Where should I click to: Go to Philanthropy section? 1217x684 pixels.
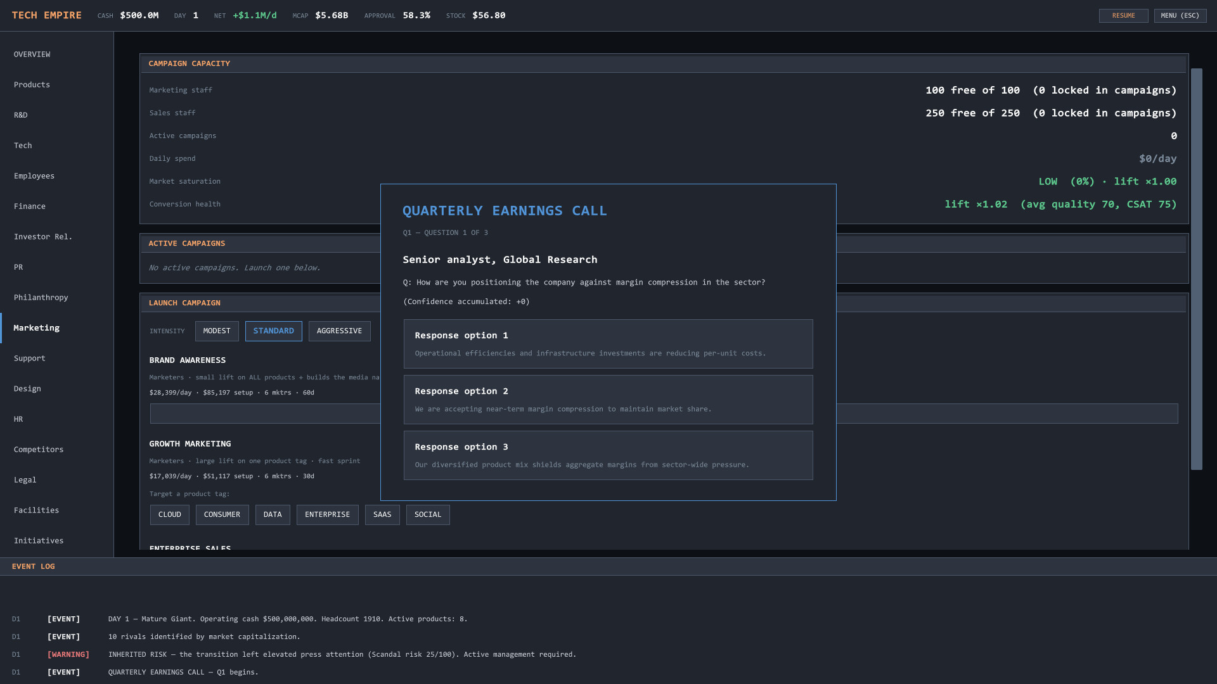57,298
